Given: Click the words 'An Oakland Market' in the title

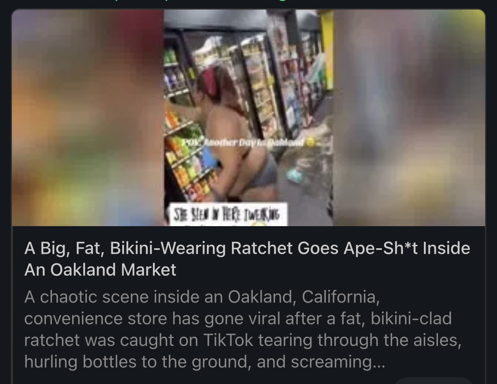Looking at the screenshot, I should pyautogui.click(x=100, y=270).
